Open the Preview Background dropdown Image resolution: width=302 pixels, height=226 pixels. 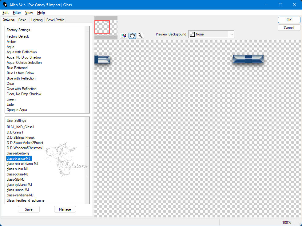coord(211,34)
